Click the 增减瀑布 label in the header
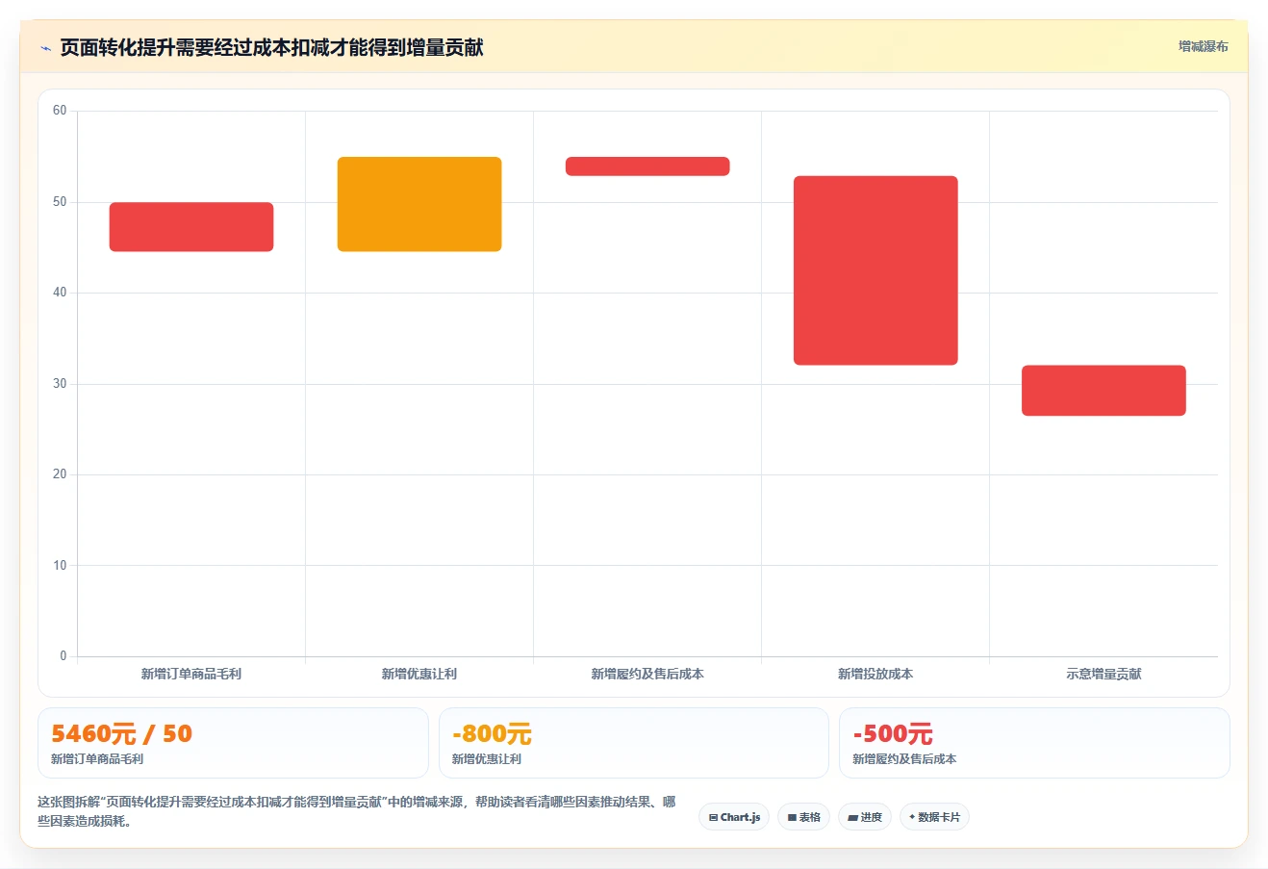Image resolution: width=1268 pixels, height=869 pixels. point(1204,46)
